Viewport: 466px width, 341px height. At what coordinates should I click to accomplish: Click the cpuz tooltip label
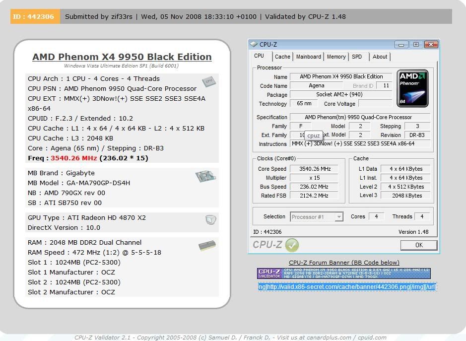pyautogui.click(x=313, y=136)
